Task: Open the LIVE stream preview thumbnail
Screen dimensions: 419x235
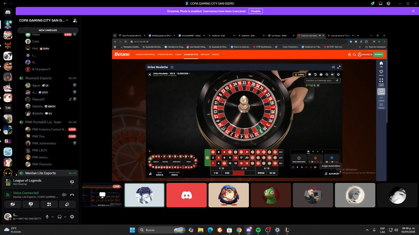Action: pyautogui.click(x=102, y=196)
